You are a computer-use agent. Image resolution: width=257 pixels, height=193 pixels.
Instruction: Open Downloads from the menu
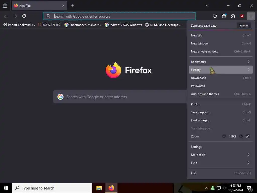(x=221, y=78)
